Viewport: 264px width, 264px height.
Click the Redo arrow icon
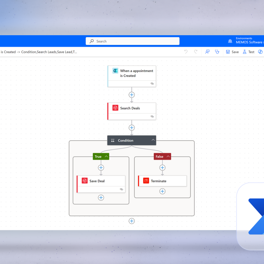pos(196,52)
